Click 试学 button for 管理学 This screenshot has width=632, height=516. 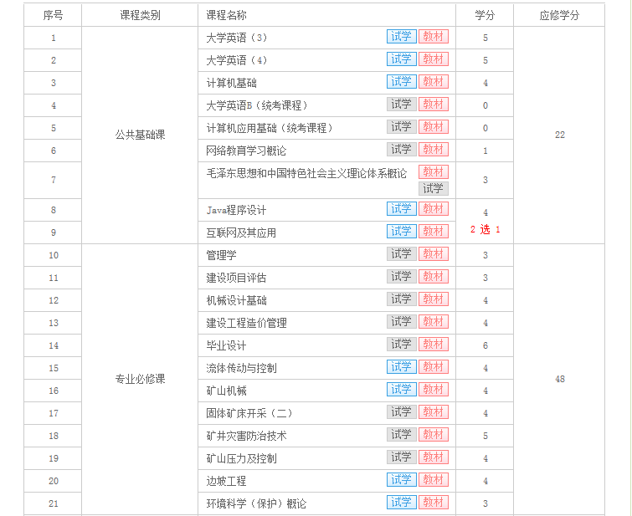tap(401, 254)
